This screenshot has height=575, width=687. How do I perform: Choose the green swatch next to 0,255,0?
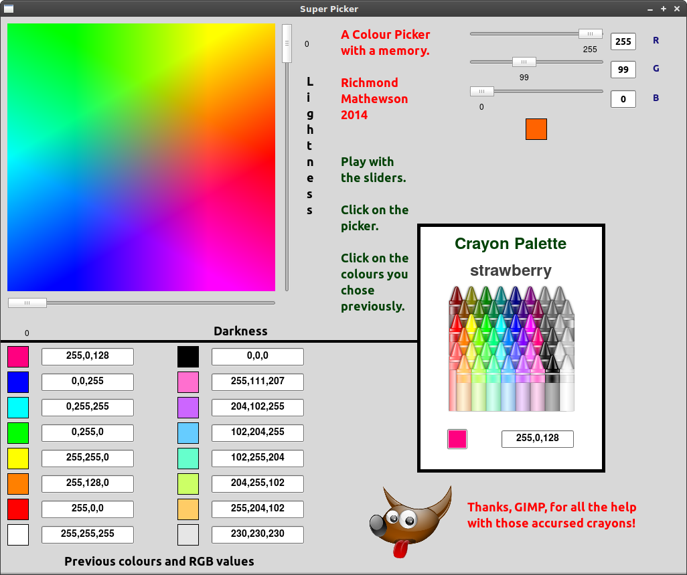click(18, 433)
